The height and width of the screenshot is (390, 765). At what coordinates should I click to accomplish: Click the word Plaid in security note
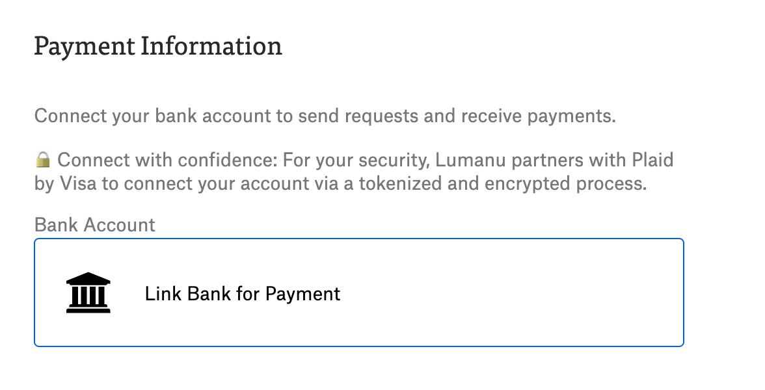(x=653, y=160)
